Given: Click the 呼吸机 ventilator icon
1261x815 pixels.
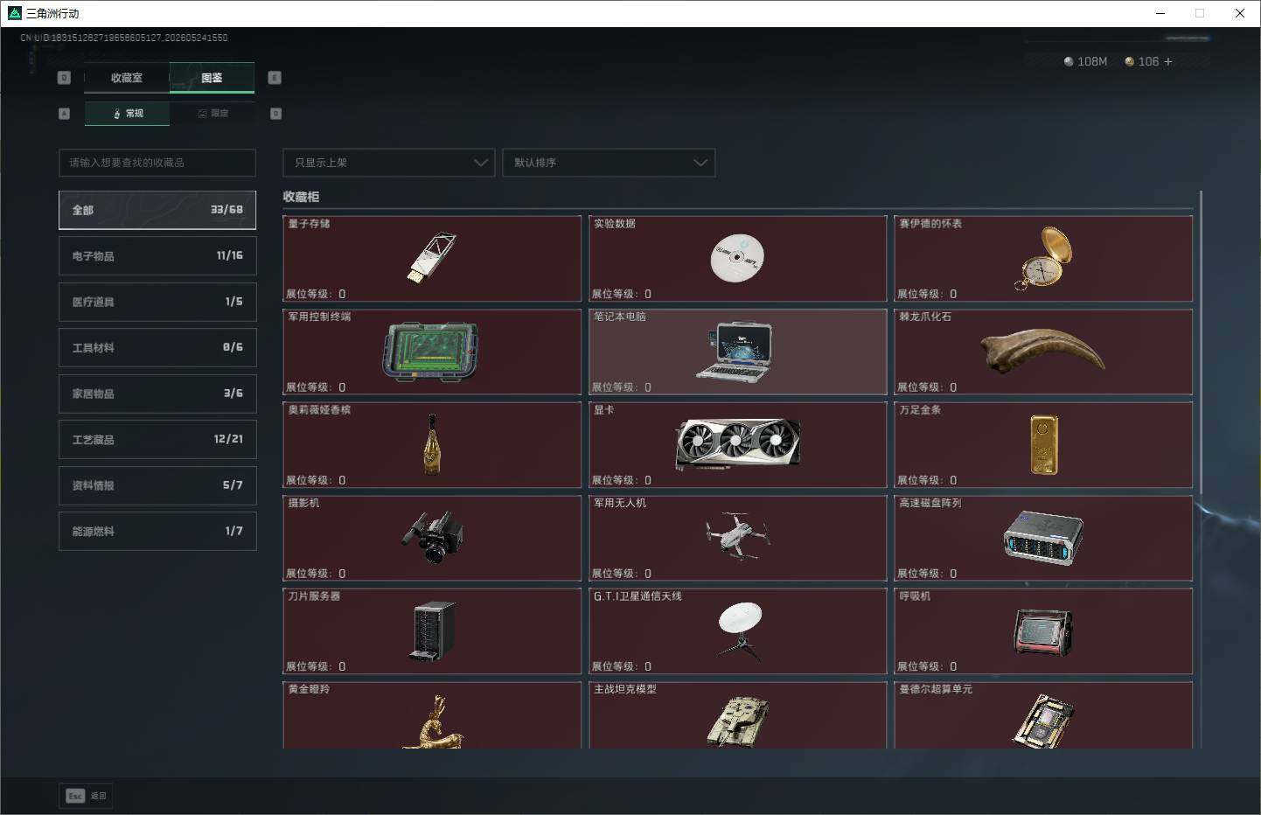Looking at the screenshot, I should coord(1043,631).
